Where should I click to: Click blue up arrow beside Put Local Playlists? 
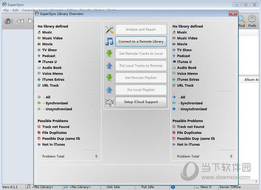[109, 90]
